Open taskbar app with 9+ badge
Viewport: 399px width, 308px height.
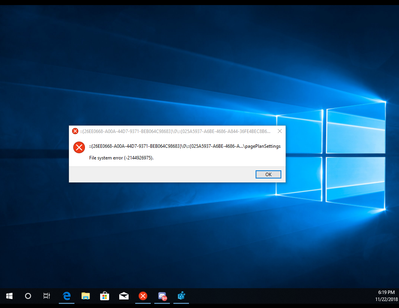pyautogui.click(x=162, y=296)
